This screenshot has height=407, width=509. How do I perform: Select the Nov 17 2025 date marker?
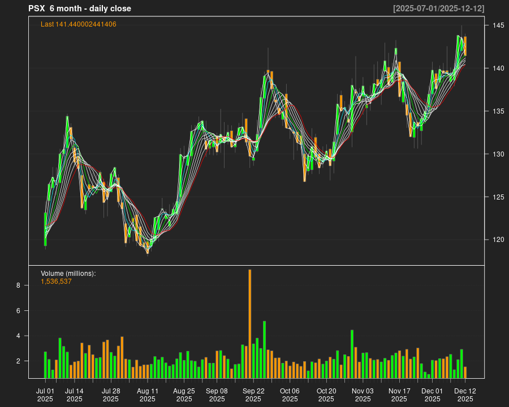pyautogui.click(x=399, y=395)
